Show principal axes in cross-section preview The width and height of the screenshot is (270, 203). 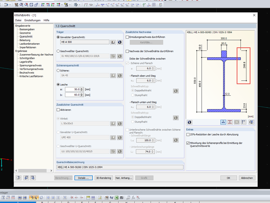click(x=244, y=122)
